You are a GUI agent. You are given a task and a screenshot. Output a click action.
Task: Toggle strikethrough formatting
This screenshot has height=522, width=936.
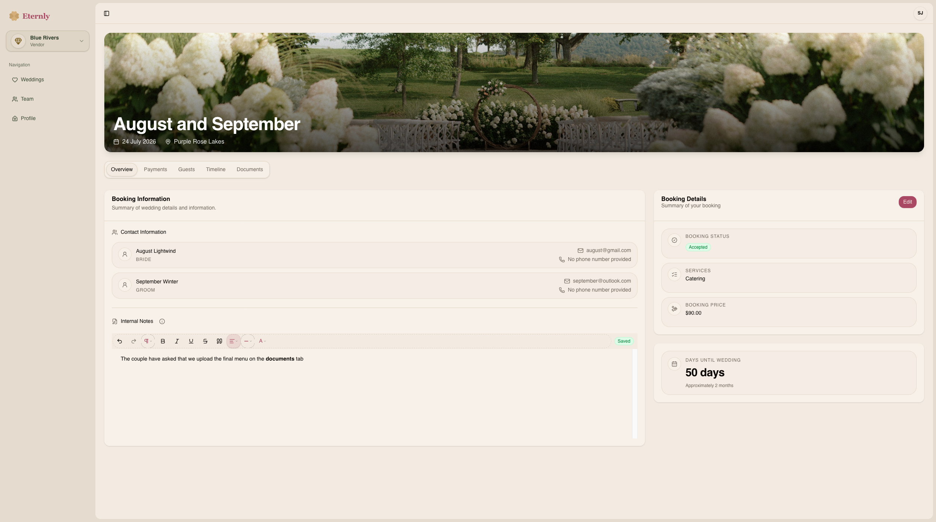point(205,341)
